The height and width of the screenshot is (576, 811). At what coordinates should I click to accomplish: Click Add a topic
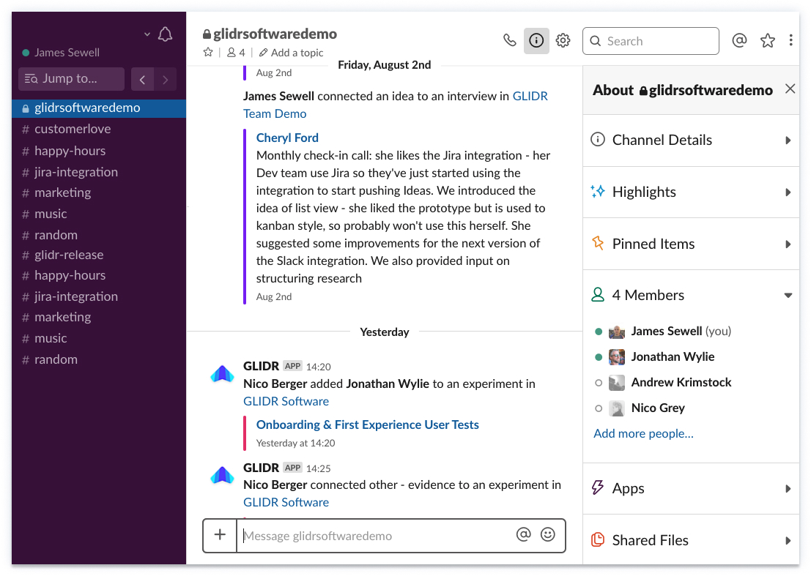(291, 53)
